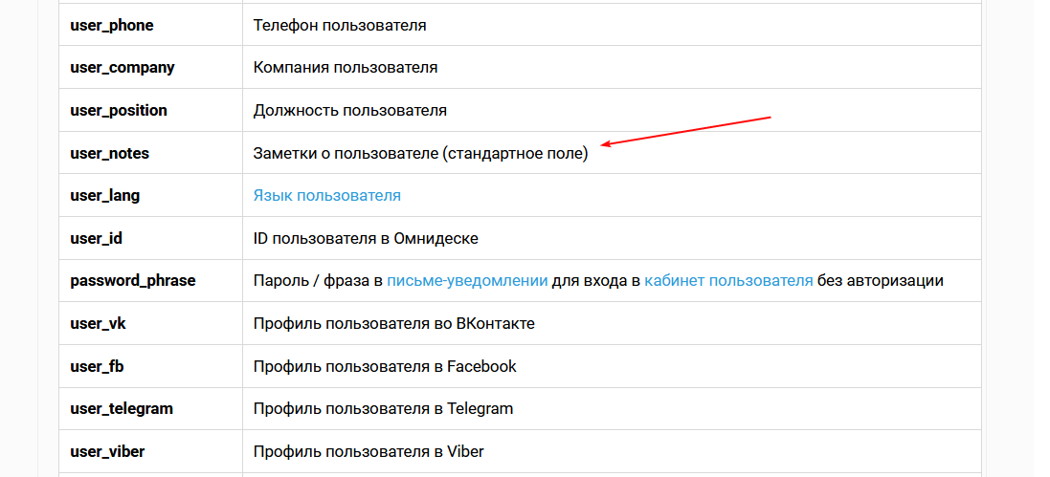
Task: Click the user_lang variable cell
Action: (x=150, y=195)
